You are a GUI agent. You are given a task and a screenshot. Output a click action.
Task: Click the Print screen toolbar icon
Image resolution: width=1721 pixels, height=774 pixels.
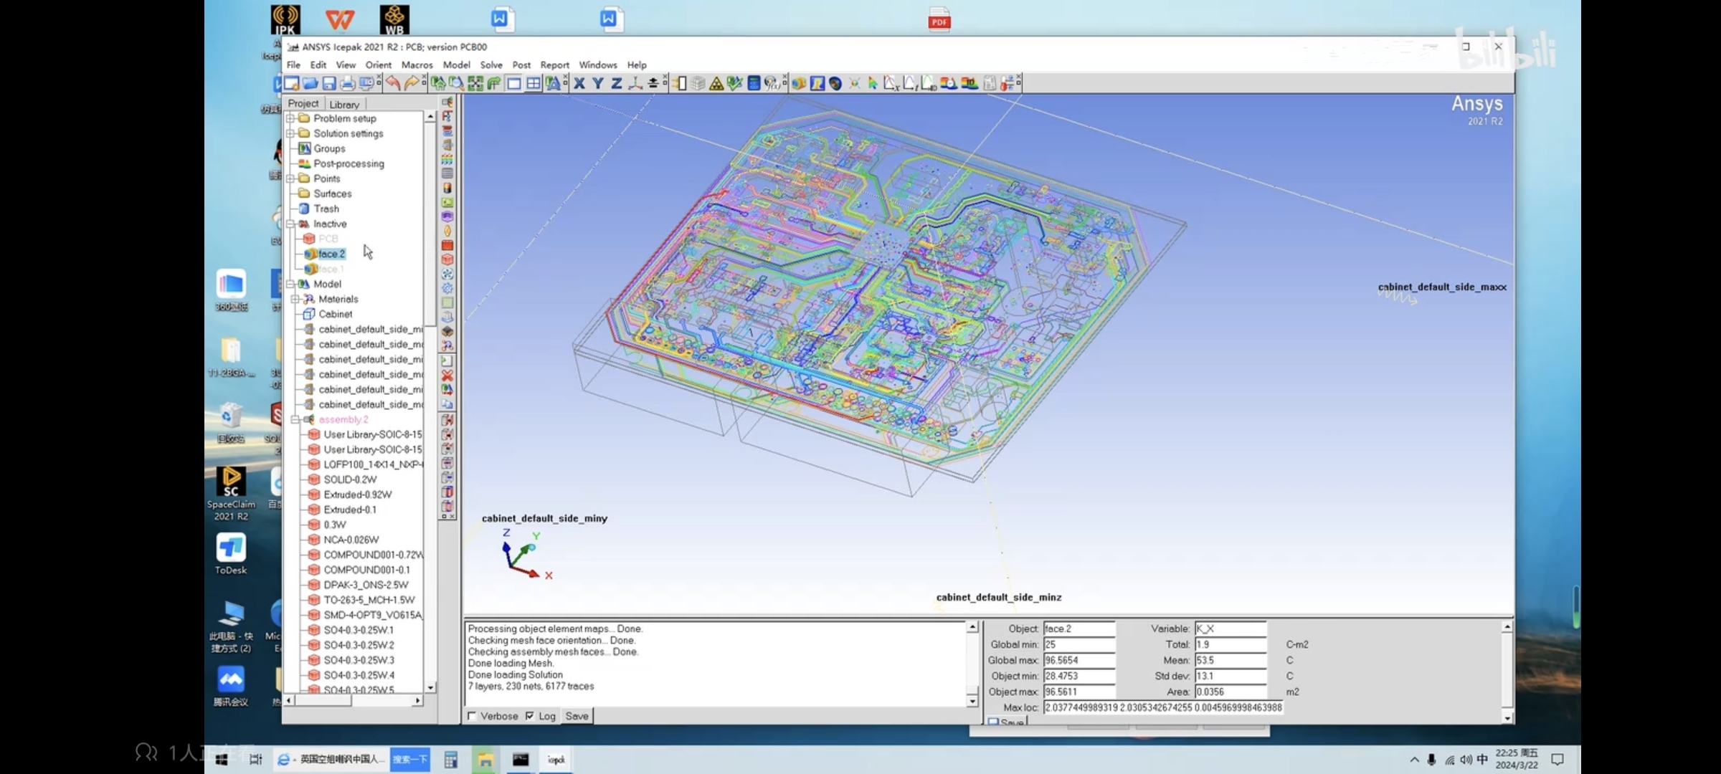[x=348, y=84]
